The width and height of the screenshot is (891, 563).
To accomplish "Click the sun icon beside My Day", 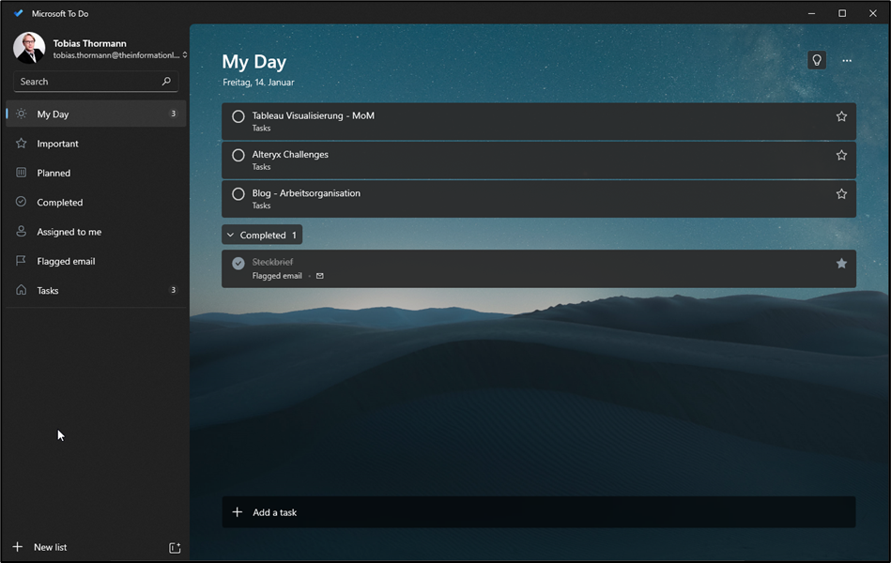I will click(x=21, y=114).
